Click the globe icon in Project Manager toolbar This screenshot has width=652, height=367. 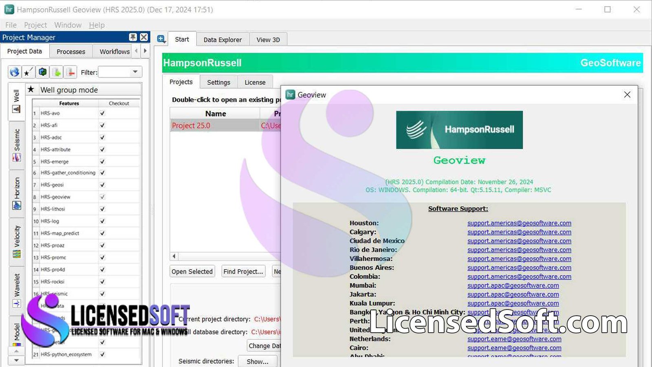point(15,72)
